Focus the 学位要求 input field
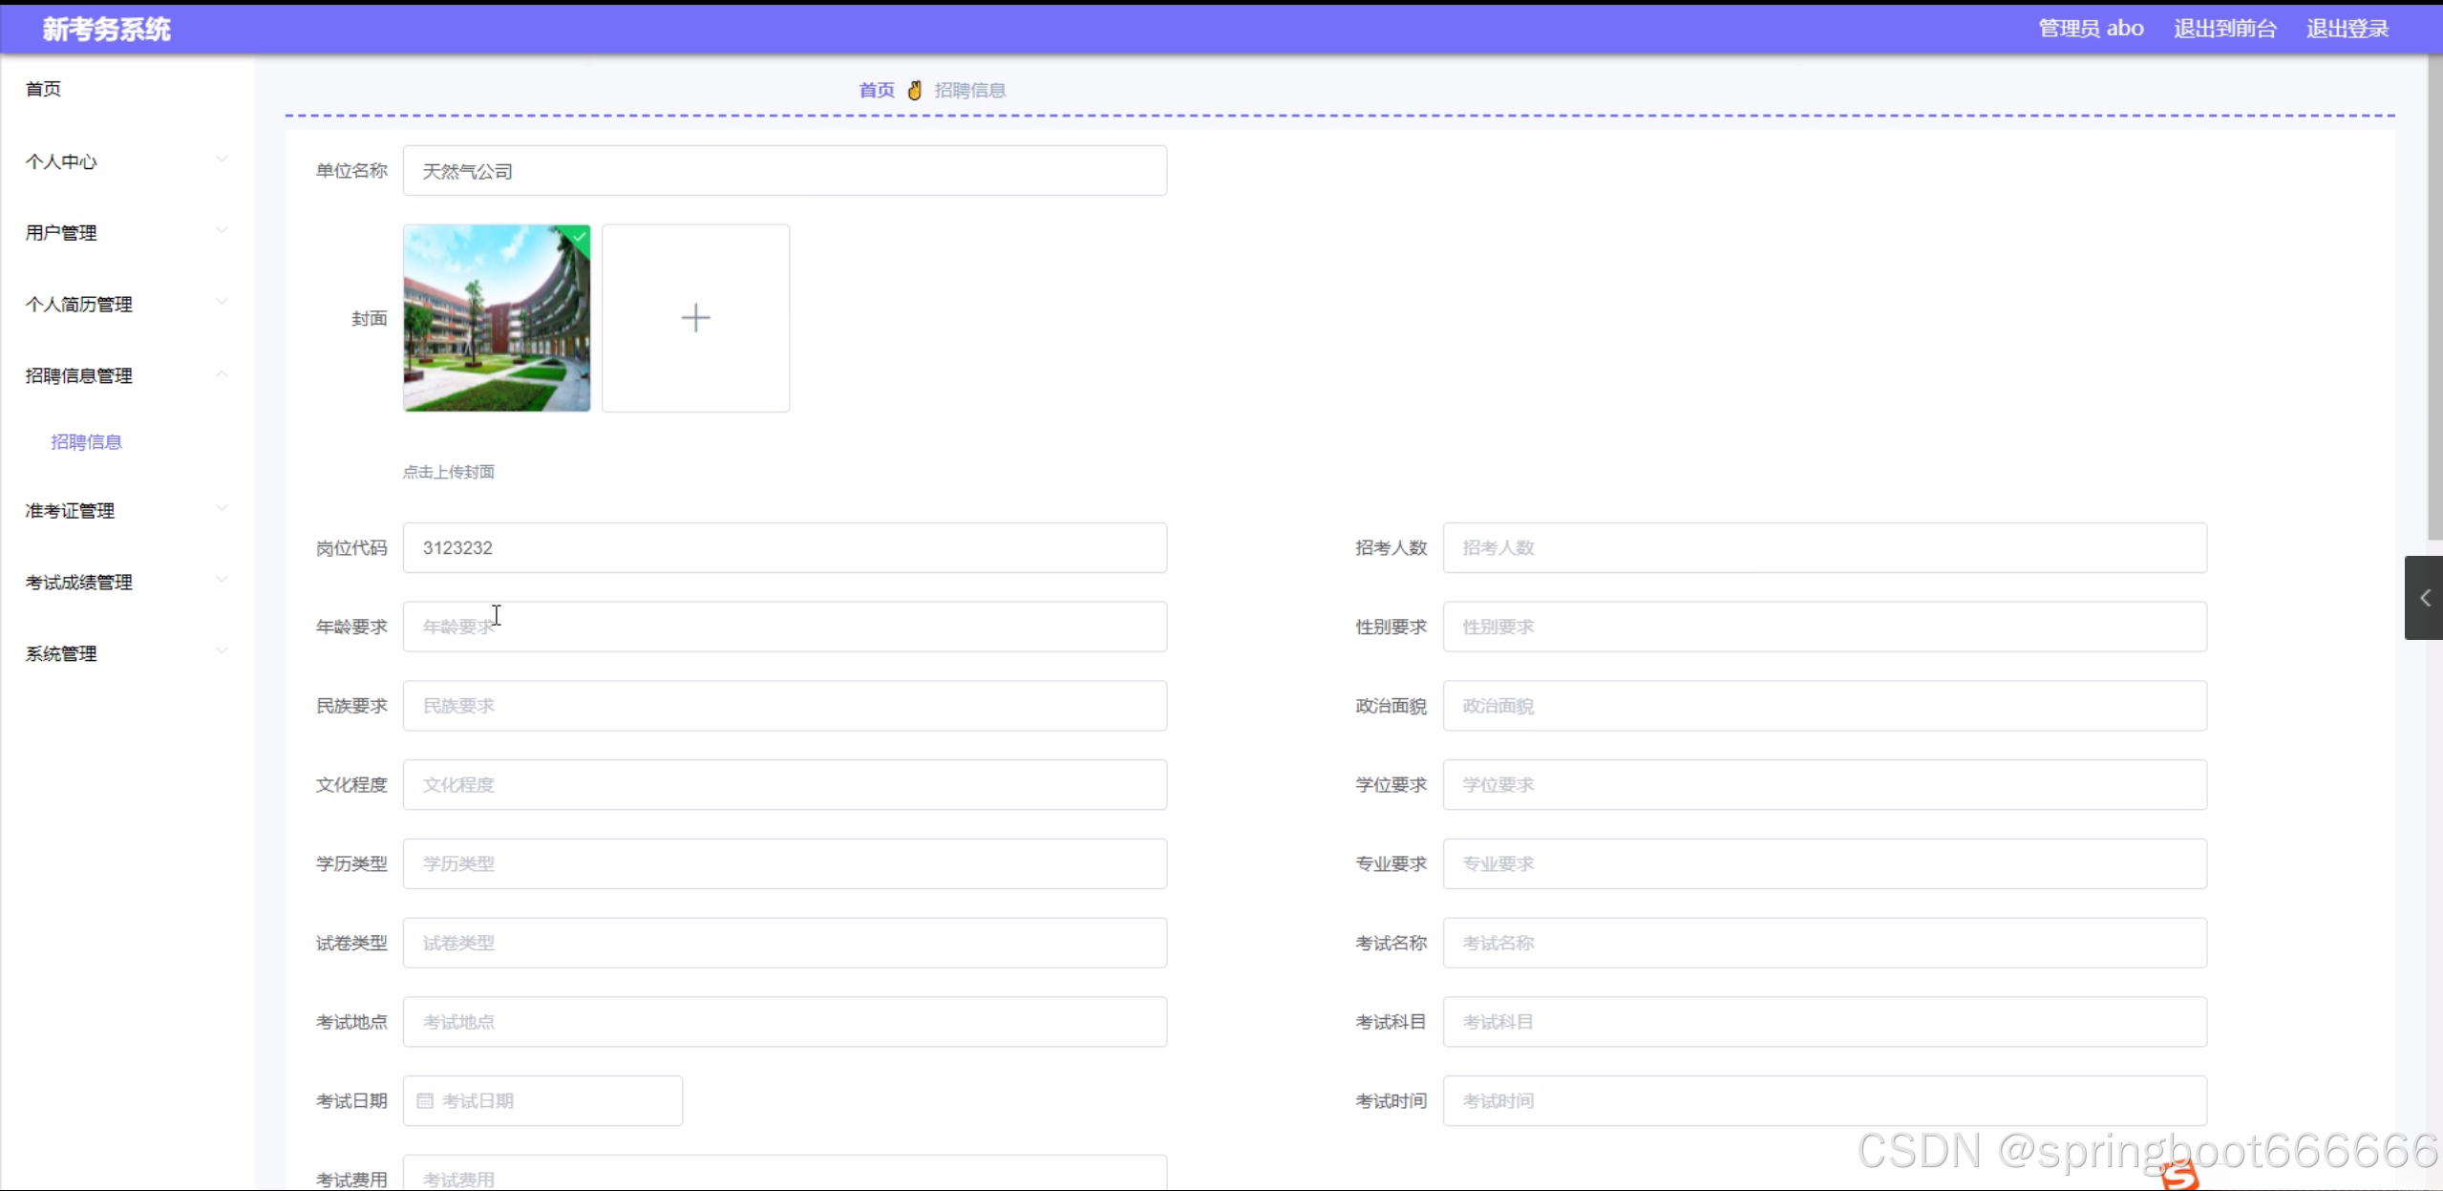This screenshot has width=2443, height=1191. coord(1824,785)
